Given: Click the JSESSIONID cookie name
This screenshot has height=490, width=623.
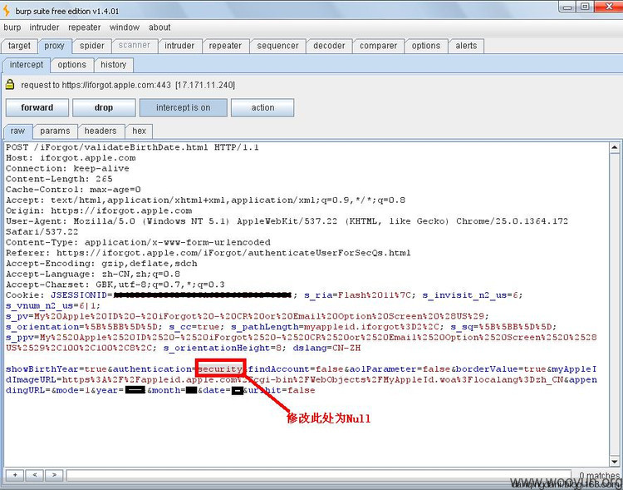Looking at the screenshot, I should click(79, 295).
